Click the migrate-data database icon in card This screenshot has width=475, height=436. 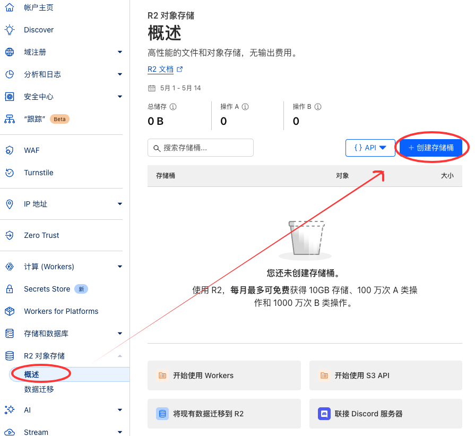pos(162,414)
